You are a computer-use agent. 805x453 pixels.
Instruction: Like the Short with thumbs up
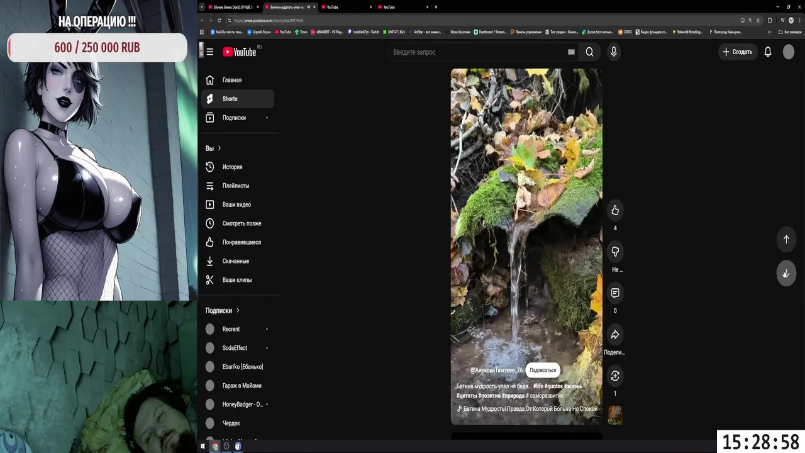(x=615, y=210)
